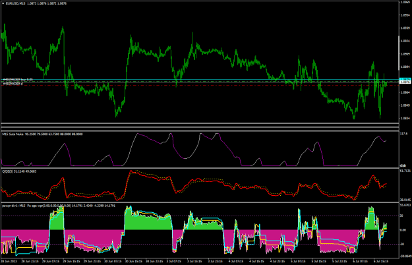Click the 30 Jun 15:15 time label
Image resolution: width=412 pixels, height=265 pixels.
tap(134, 262)
